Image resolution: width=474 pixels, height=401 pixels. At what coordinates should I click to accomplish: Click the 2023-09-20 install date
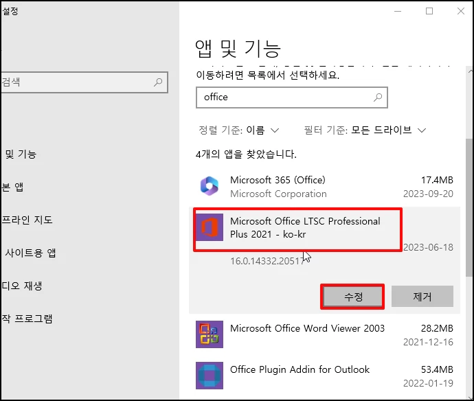click(428, 194)
